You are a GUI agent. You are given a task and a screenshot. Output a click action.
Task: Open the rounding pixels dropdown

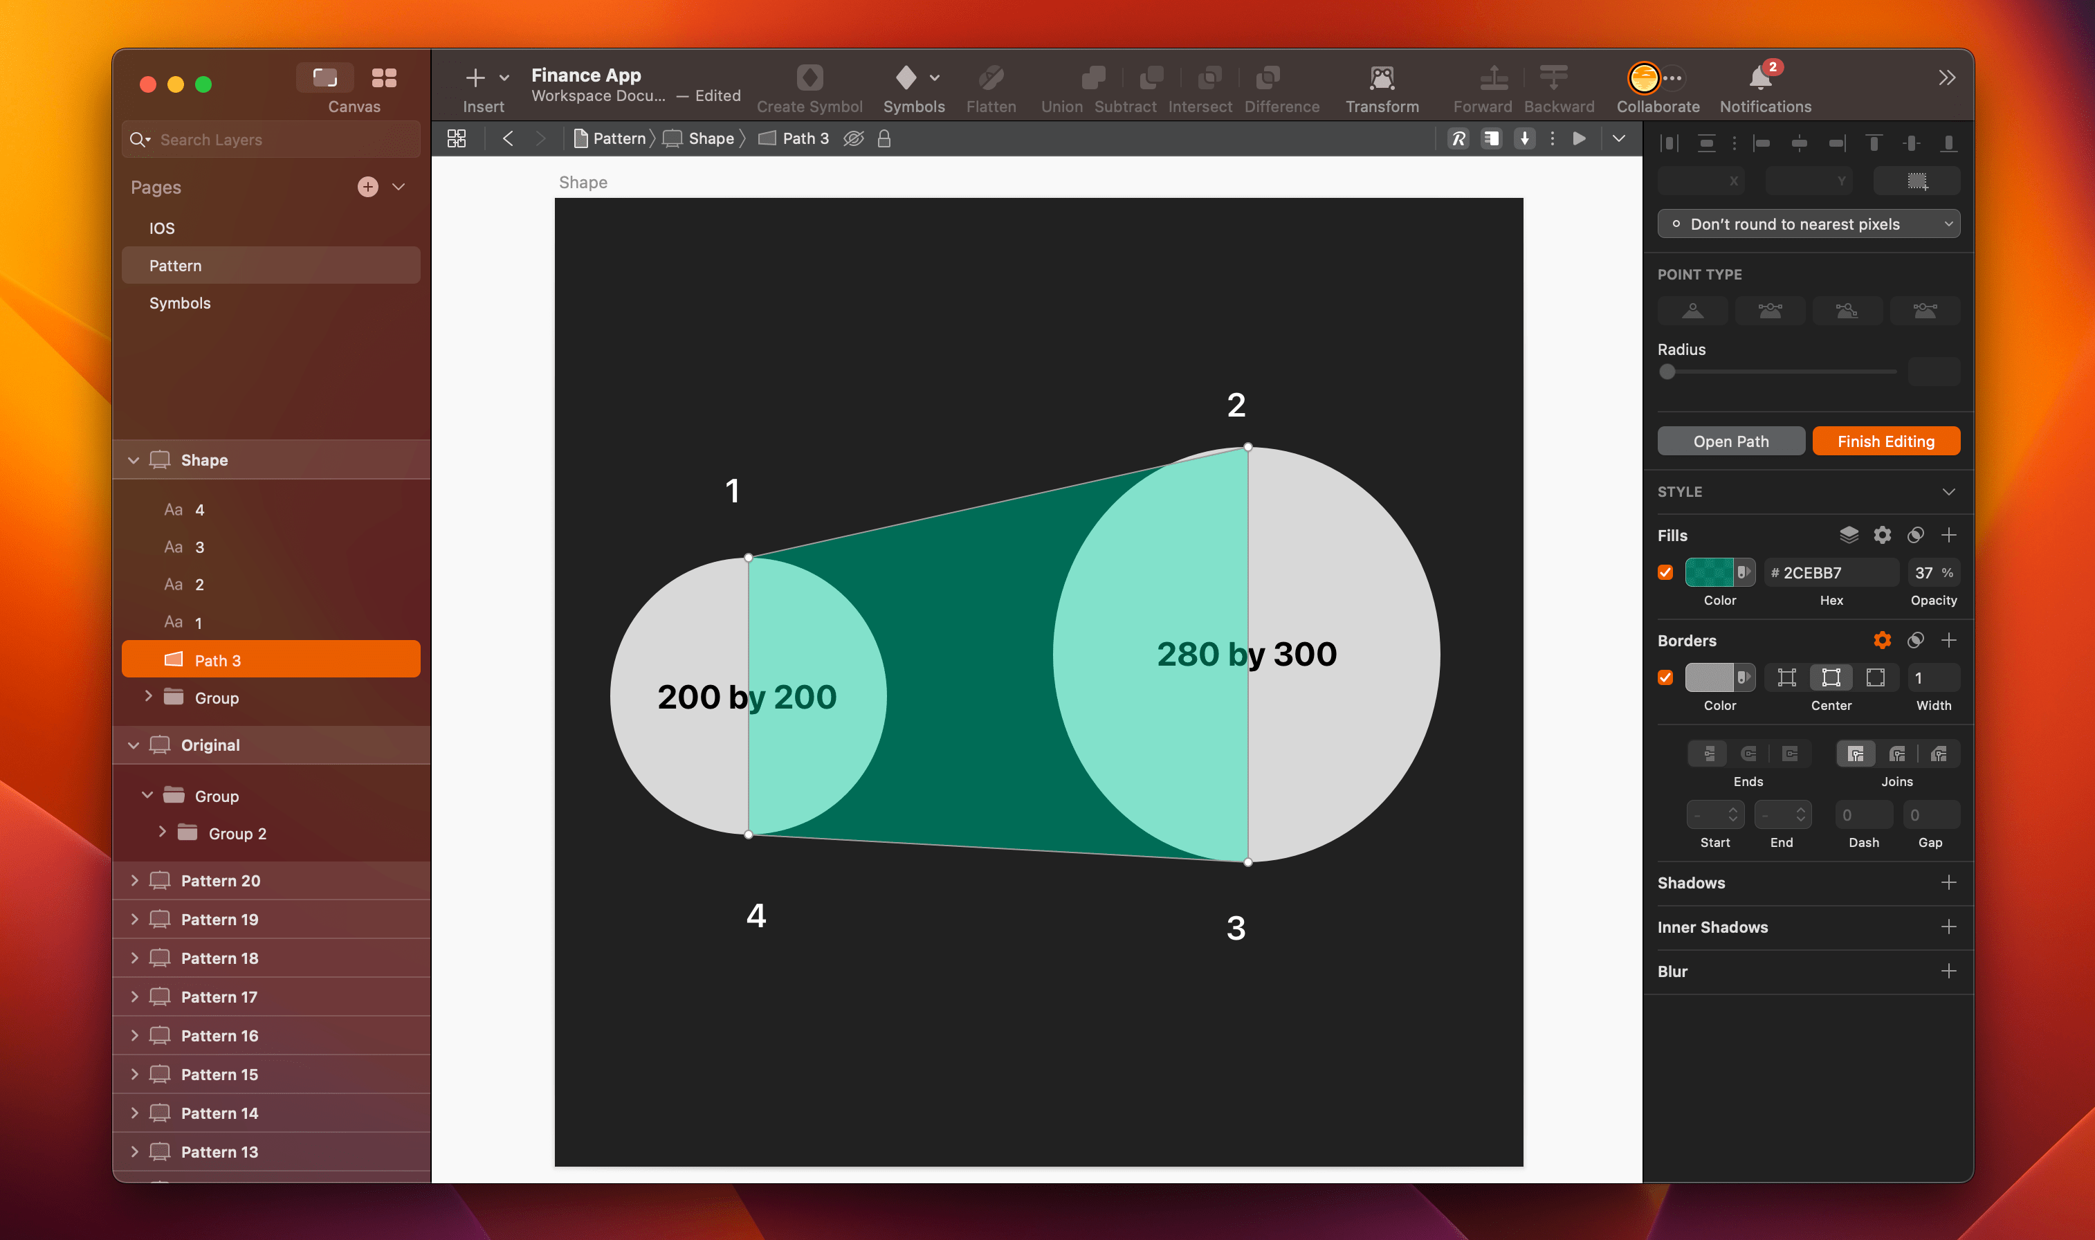pyautogui.click(x=1808, y=224)
